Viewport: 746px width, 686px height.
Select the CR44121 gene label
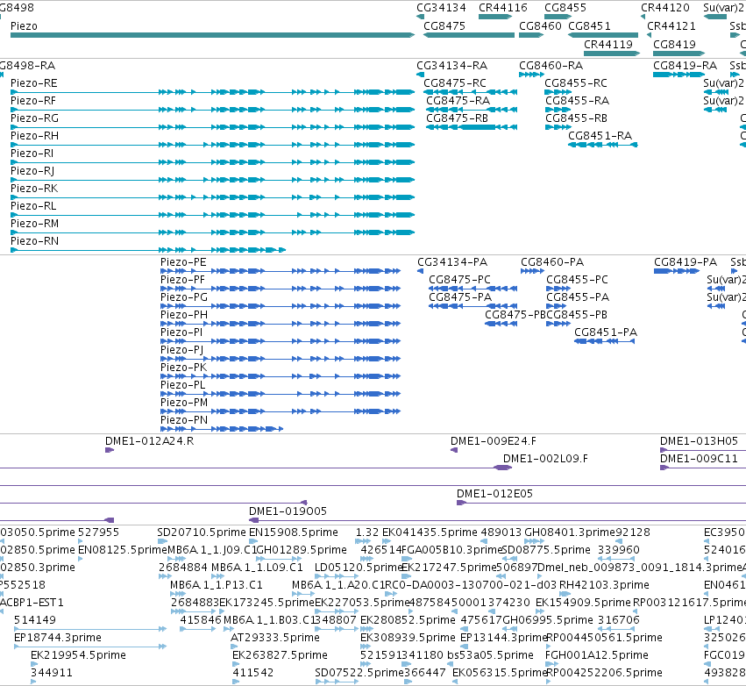(x=671, y=26)
